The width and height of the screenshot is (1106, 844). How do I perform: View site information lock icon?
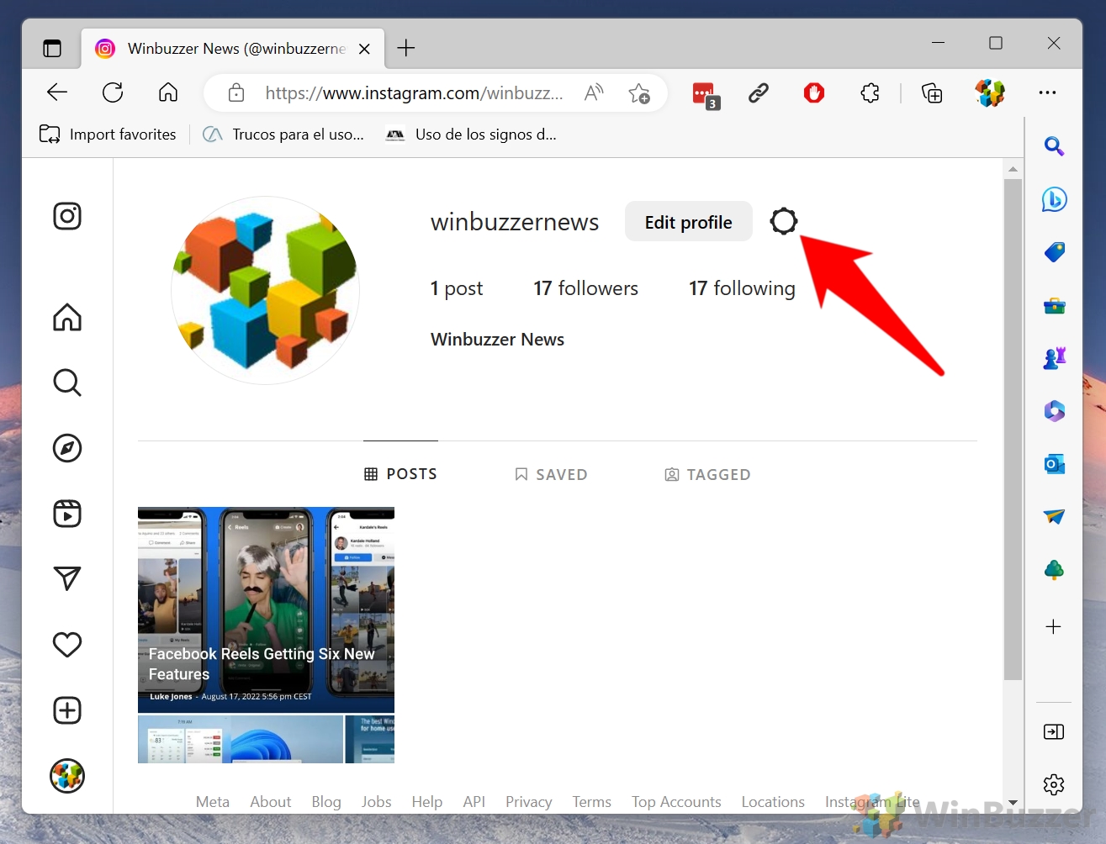(236, 92)
